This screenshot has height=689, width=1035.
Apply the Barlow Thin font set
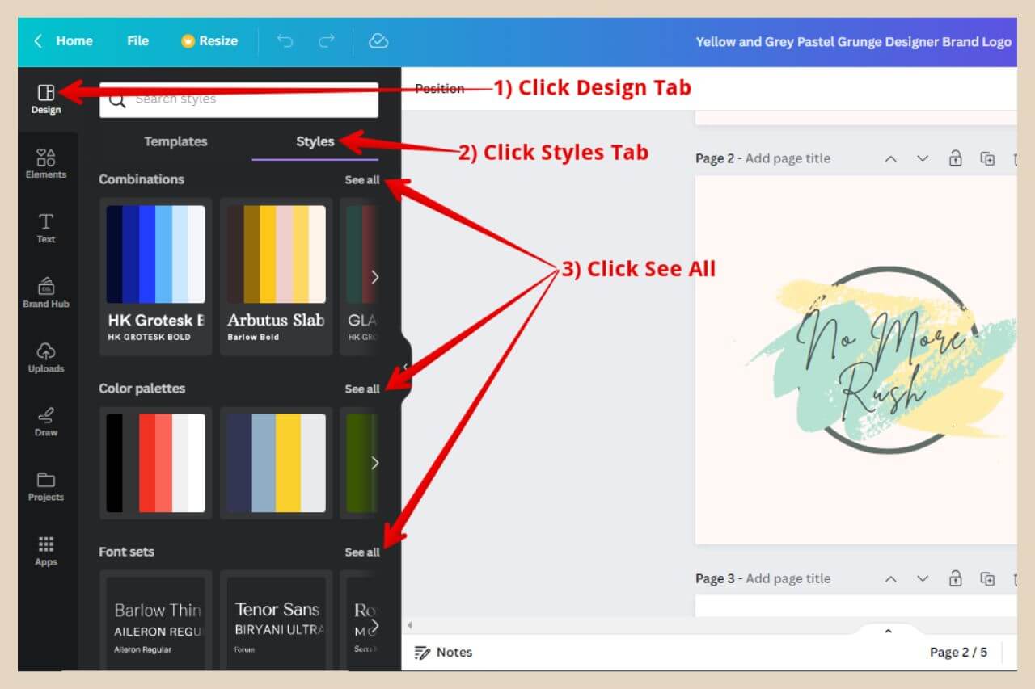point(155,620)
